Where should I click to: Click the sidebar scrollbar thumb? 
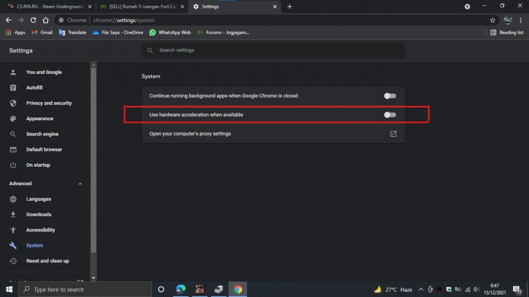(x=94, y=160)
